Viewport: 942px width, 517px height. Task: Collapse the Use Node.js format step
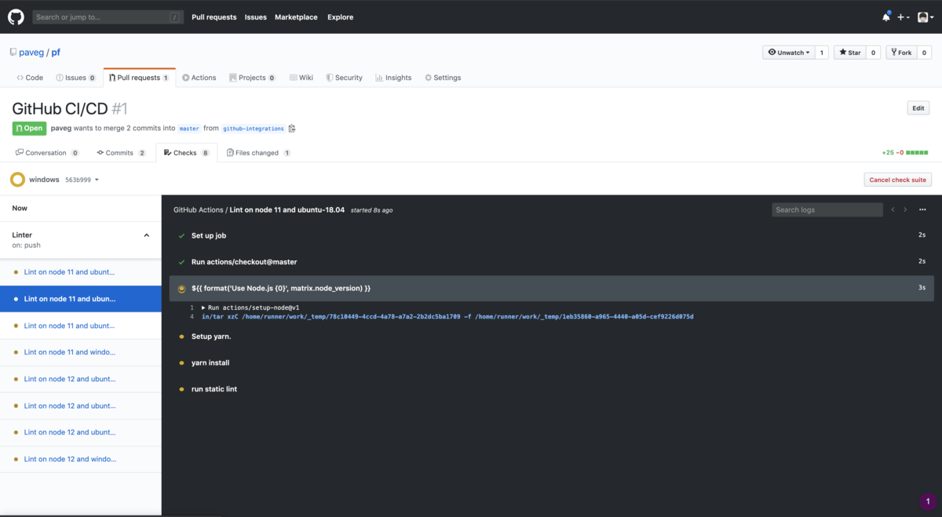551,288
